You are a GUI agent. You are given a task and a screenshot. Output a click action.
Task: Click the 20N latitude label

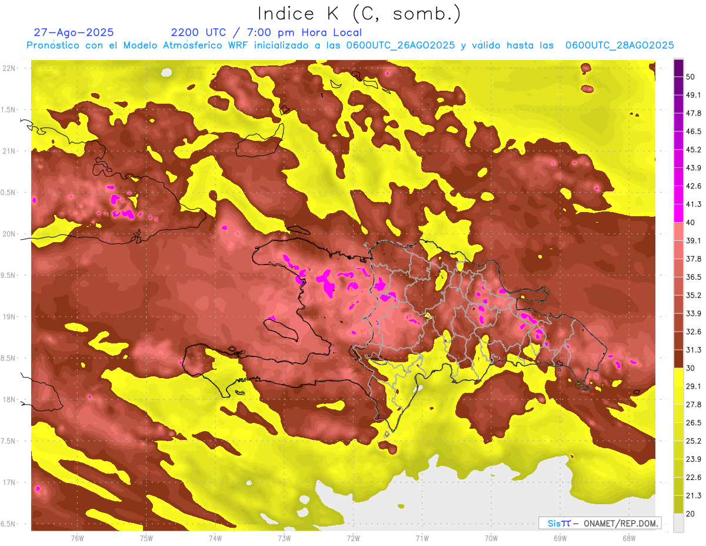pos(10,234)
